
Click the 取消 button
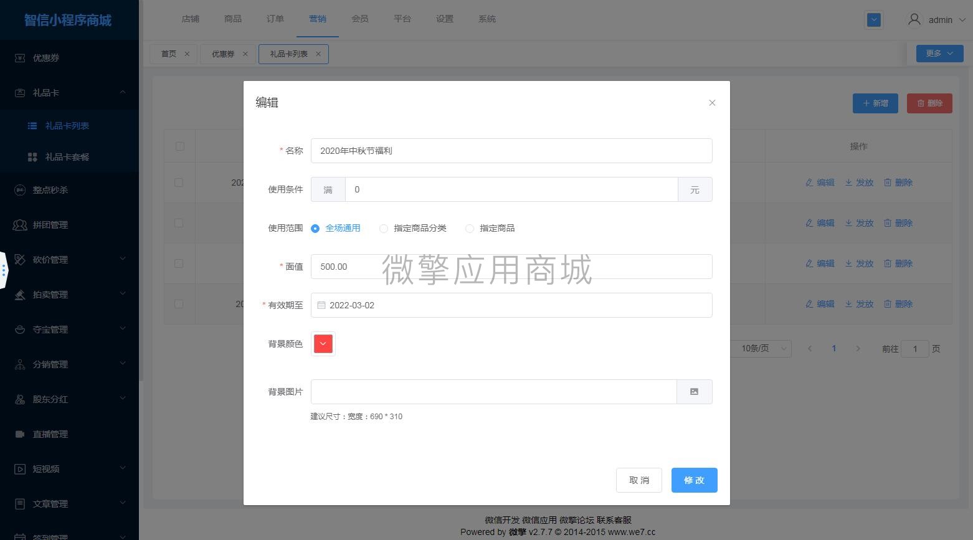639,480
